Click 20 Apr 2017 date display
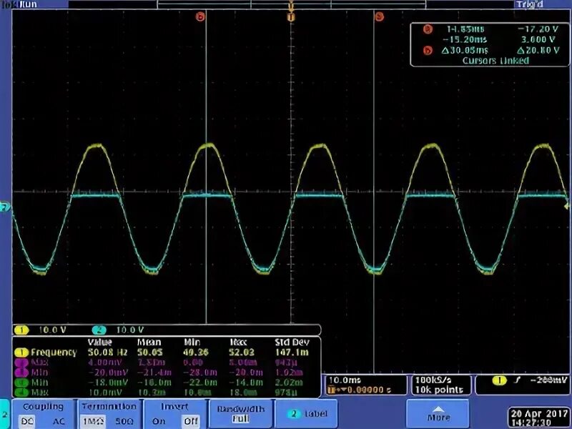The height and width of the screenshot is (429, 572). click(x=539, y=413)
